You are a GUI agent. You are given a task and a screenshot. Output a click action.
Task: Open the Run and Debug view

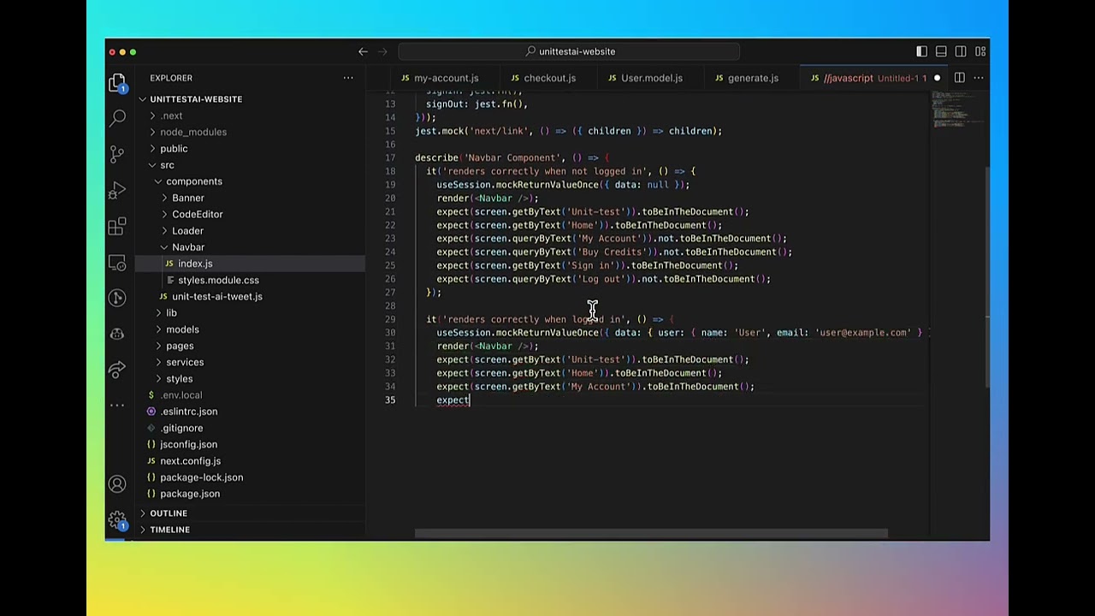pos(117,190)
